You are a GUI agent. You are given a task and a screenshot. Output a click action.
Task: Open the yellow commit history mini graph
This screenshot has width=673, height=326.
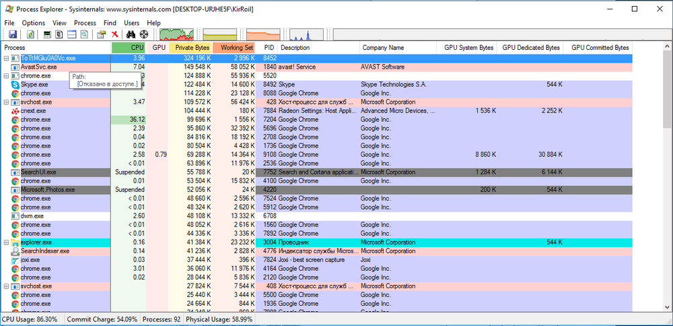220,34
